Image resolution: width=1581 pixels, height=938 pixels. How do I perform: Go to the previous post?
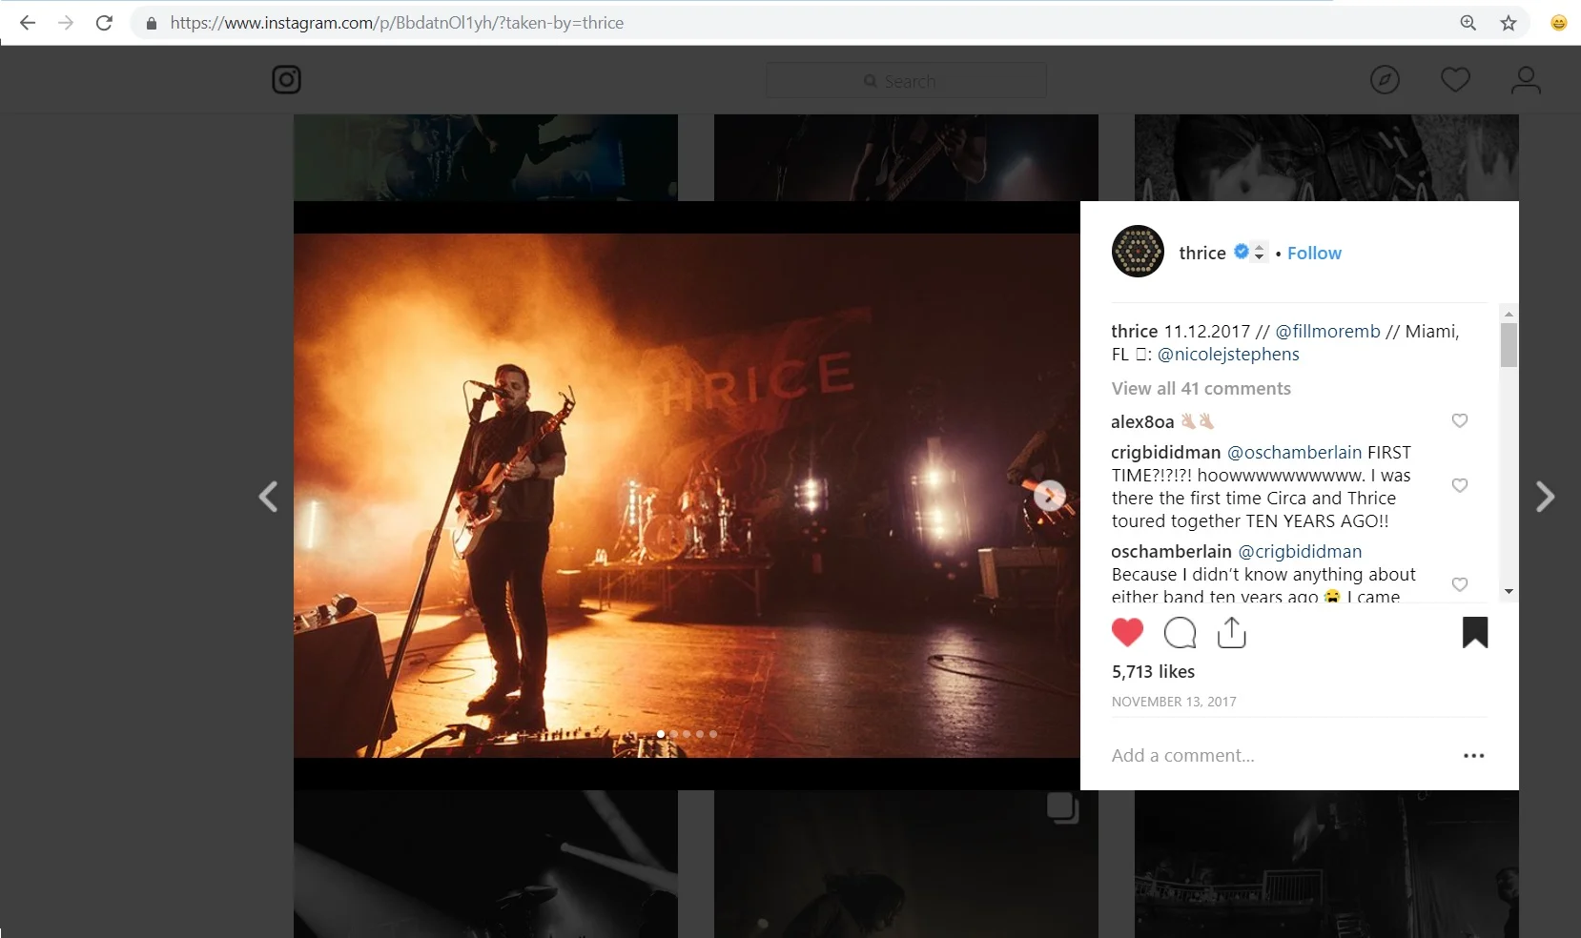[x=269, y=497]
